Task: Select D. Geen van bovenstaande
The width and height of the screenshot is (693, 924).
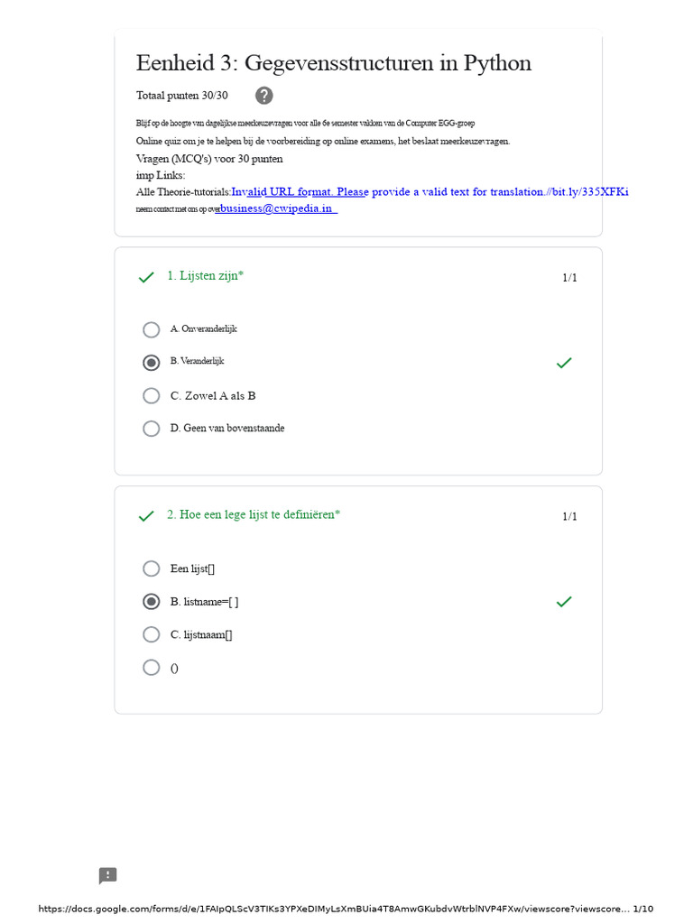Action: coord(152,429)
